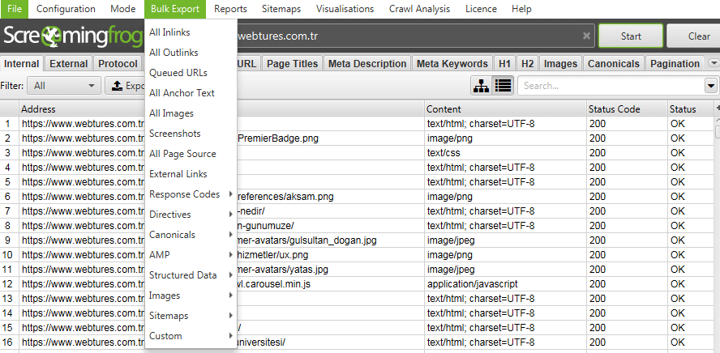This screenshot has width=720, height=353.
Task: Click the Export button with upload icon
Action: pyautogui.click(x=126, y=86)
